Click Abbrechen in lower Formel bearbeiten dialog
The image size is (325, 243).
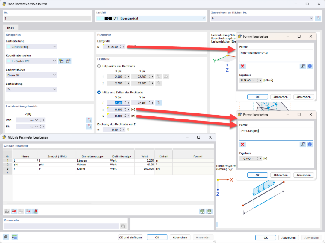tap(281, 175)
